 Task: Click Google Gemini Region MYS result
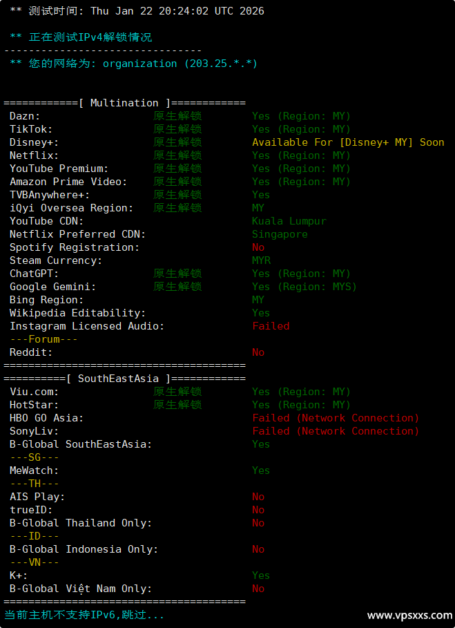coord(304,287)
